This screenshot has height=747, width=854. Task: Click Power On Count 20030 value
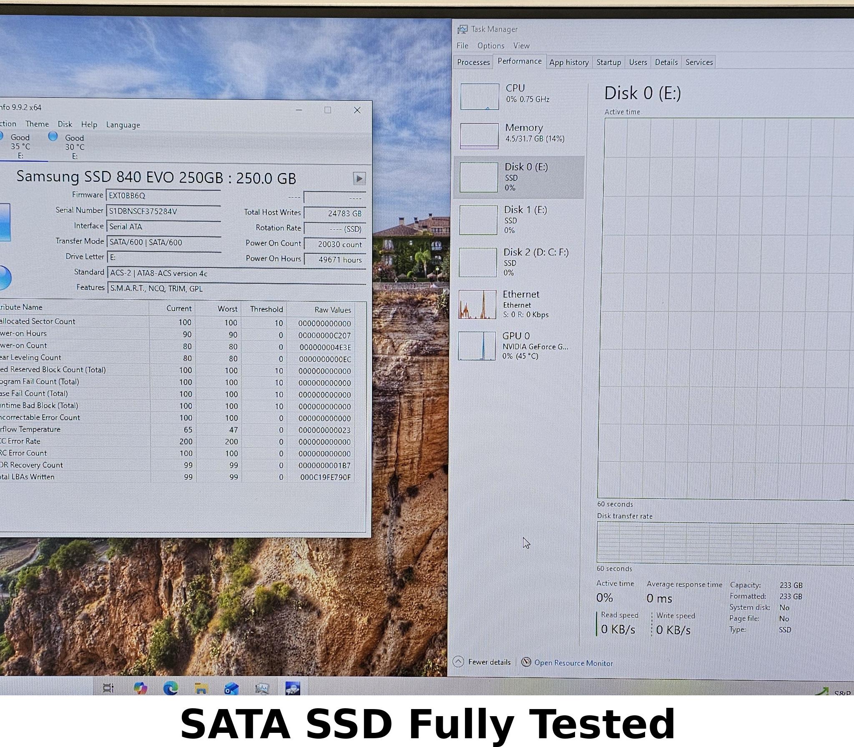(x=335, y=244)
